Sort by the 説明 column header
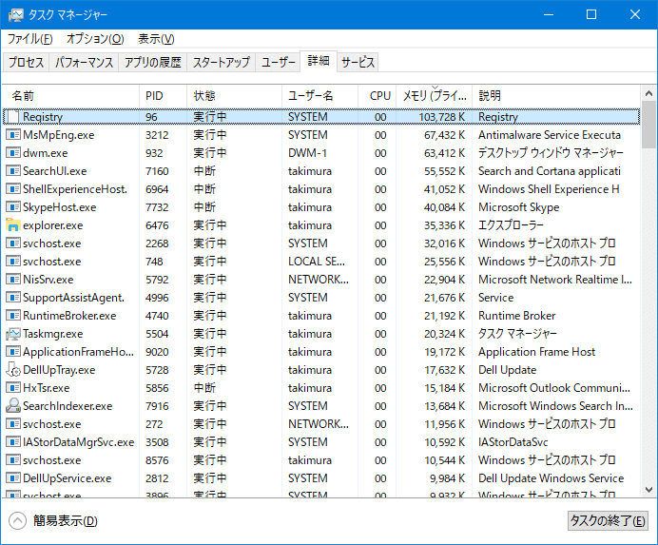This screenshot has width=658, height=545. [556, 96]
